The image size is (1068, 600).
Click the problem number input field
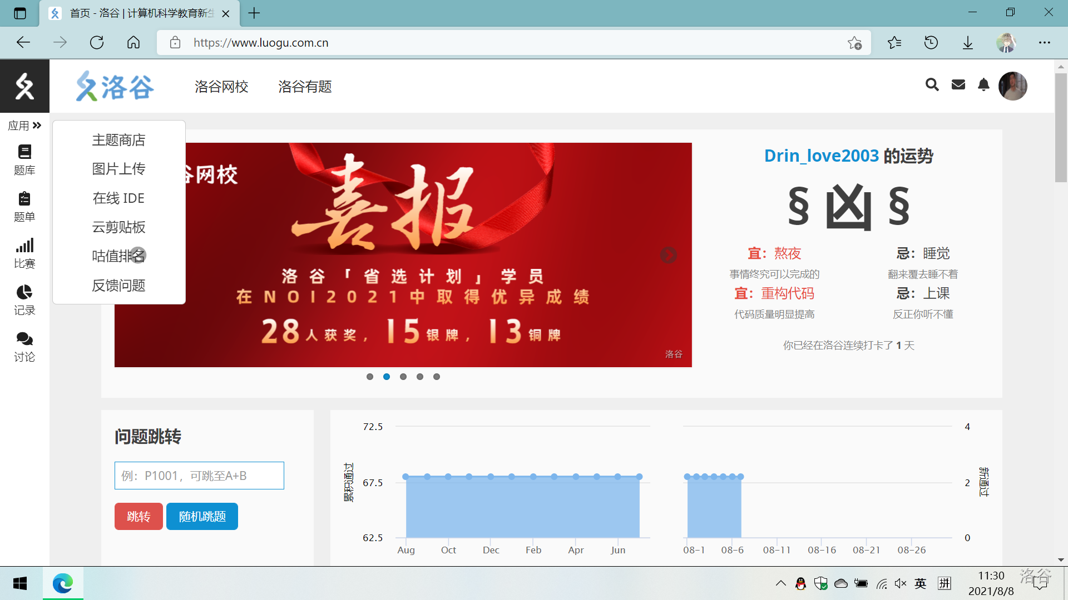pyautogui.click(x=199, y=476)
